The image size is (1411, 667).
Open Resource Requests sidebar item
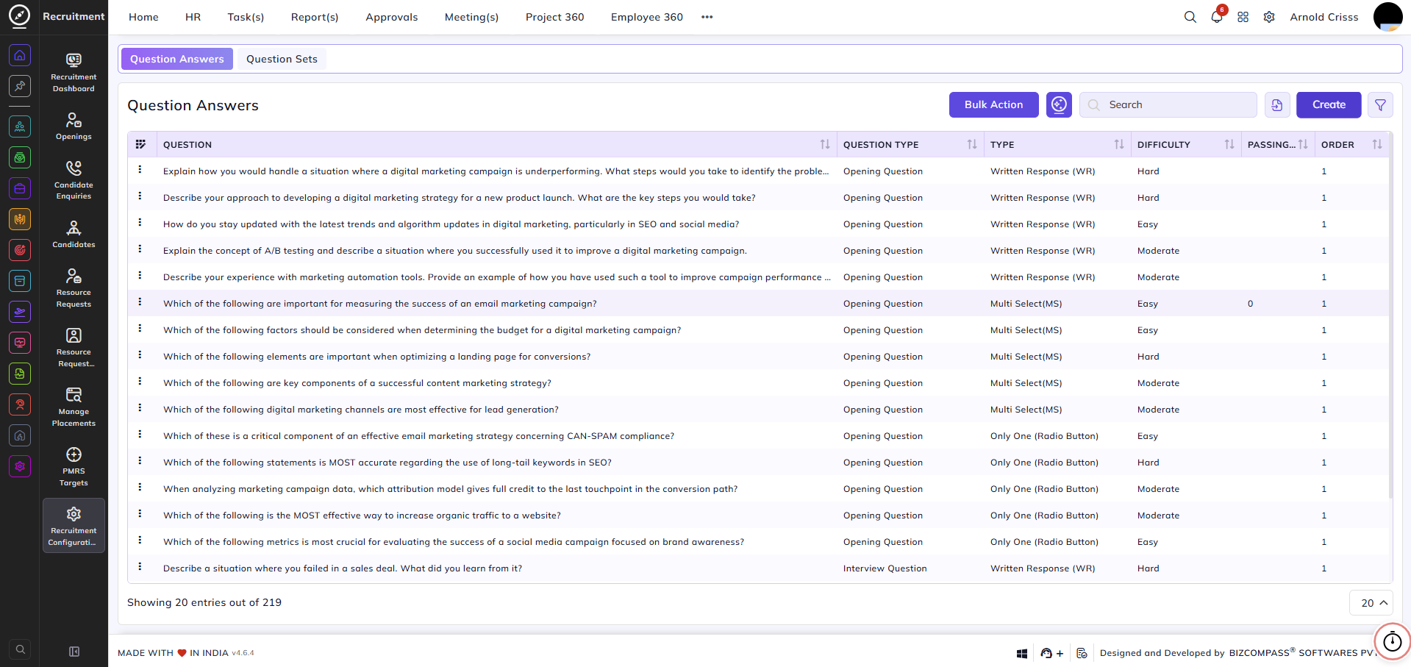pyautogui.click(x=74, y=288)
